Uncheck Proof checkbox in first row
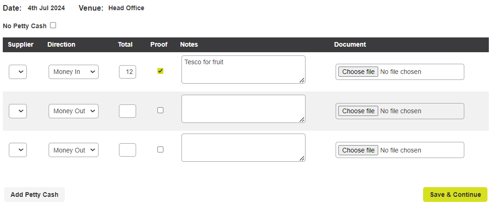The image size is (493, 207). pos(160,71)
